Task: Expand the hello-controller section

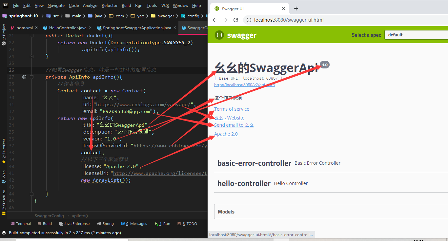Action: click(x=331, y=183)
